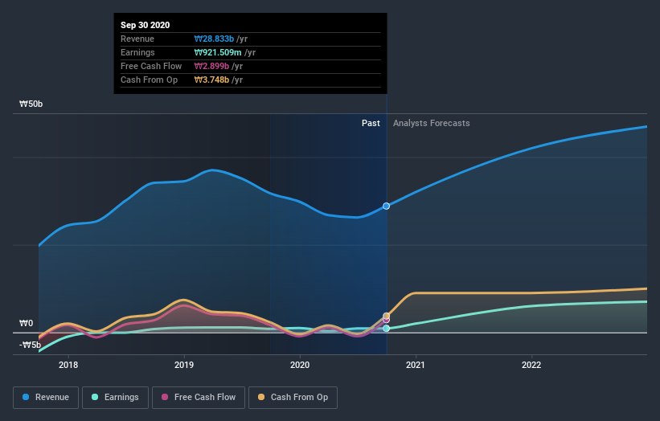Click the Analysts Forecasts label
Image resolution: width=660 pixels, height=421 pixels.
point(432,123)
